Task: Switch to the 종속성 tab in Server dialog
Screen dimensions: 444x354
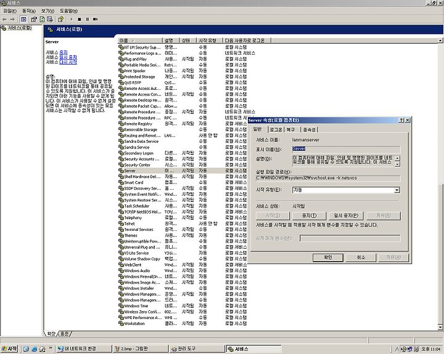Action: coord(309,129)
